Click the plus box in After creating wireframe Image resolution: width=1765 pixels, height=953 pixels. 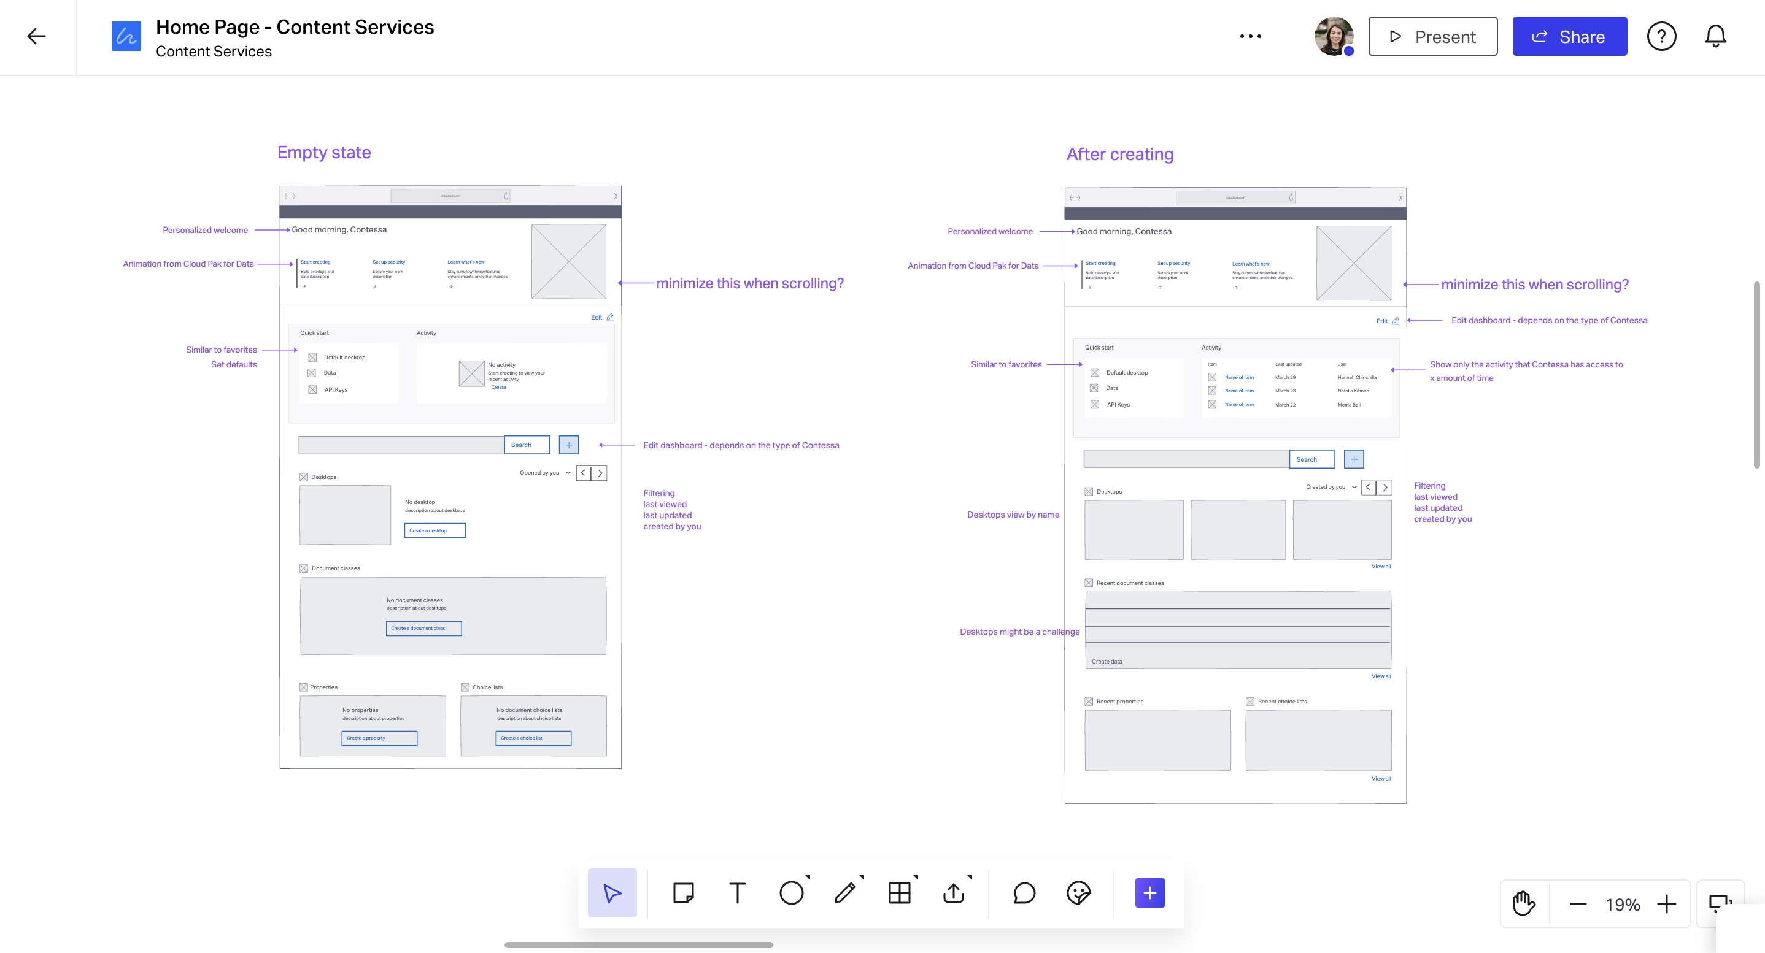coord(1354,459)
